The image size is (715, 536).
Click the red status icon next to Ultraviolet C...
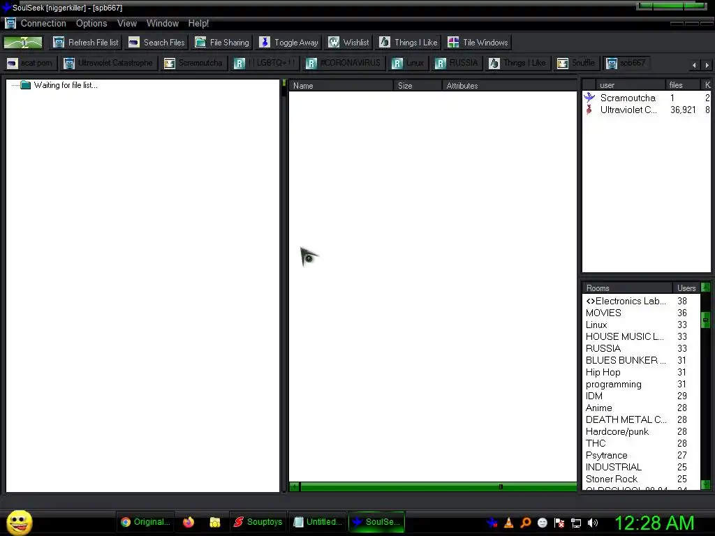[589, 110]
